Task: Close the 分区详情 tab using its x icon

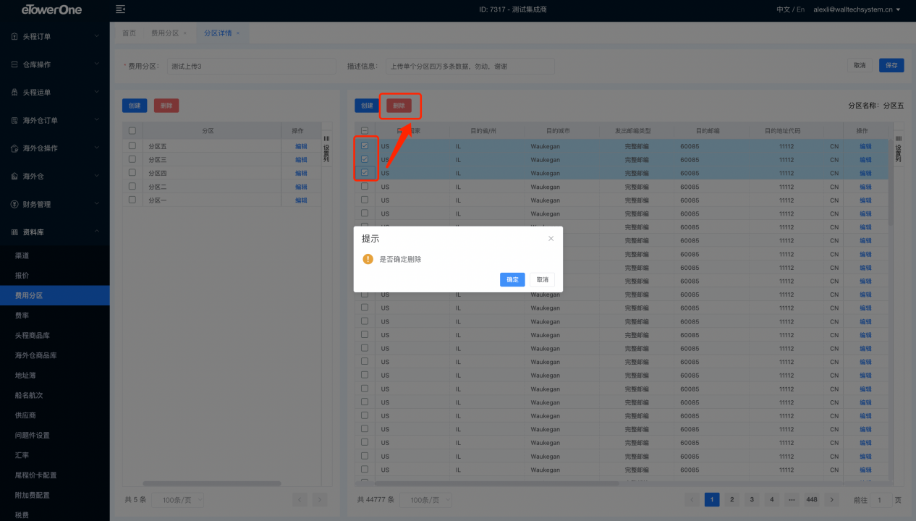Action: (x=238, y=33)
